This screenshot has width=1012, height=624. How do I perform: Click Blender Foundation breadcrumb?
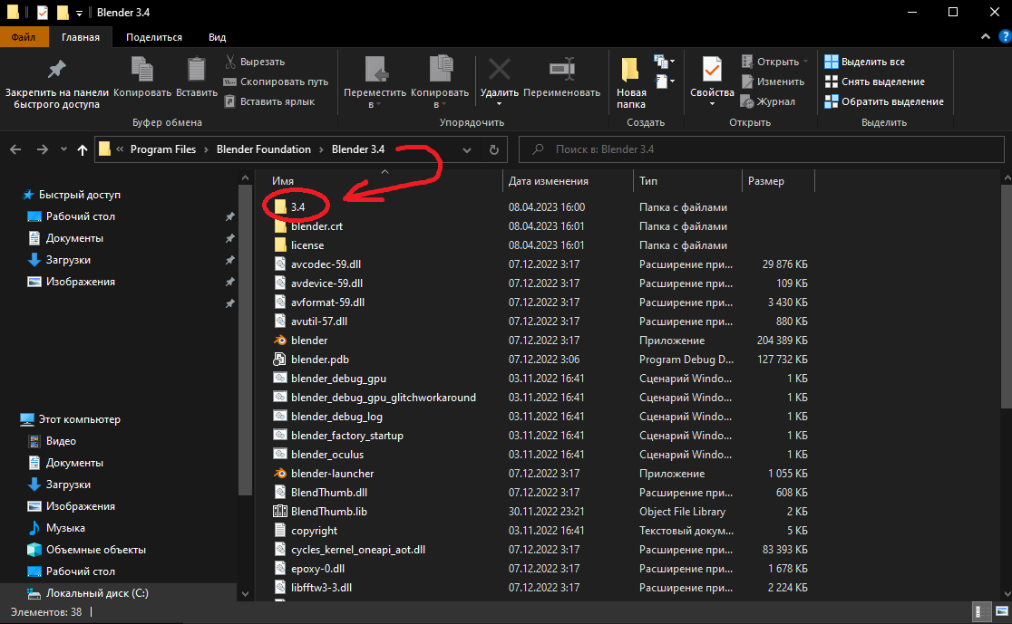263,149
